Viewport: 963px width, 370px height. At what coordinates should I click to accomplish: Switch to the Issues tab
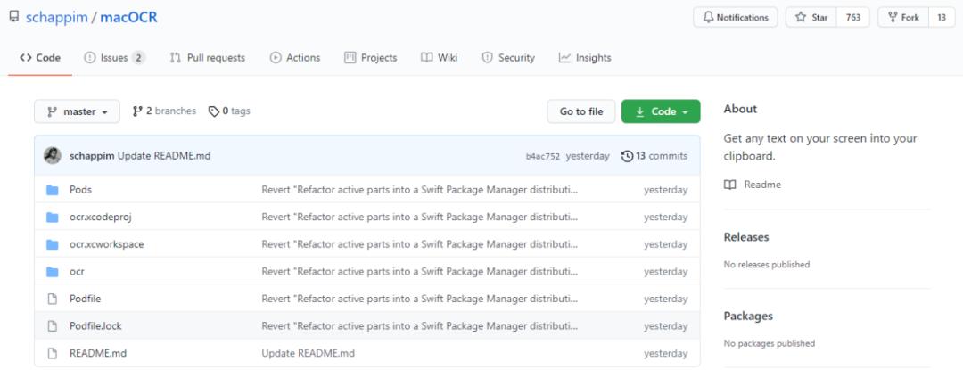click(114, 58)
